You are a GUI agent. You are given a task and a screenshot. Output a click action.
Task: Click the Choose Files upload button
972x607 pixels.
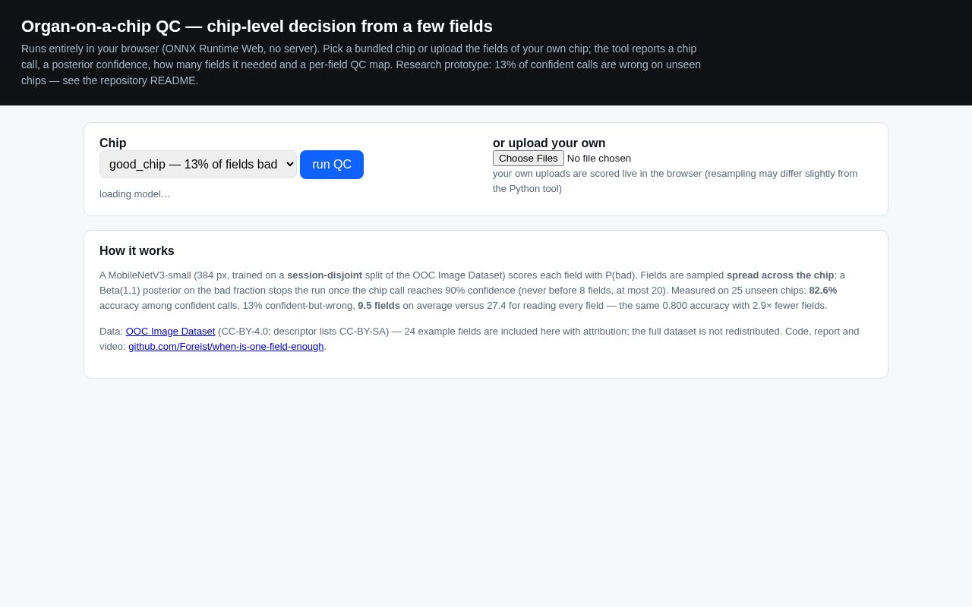529,158
